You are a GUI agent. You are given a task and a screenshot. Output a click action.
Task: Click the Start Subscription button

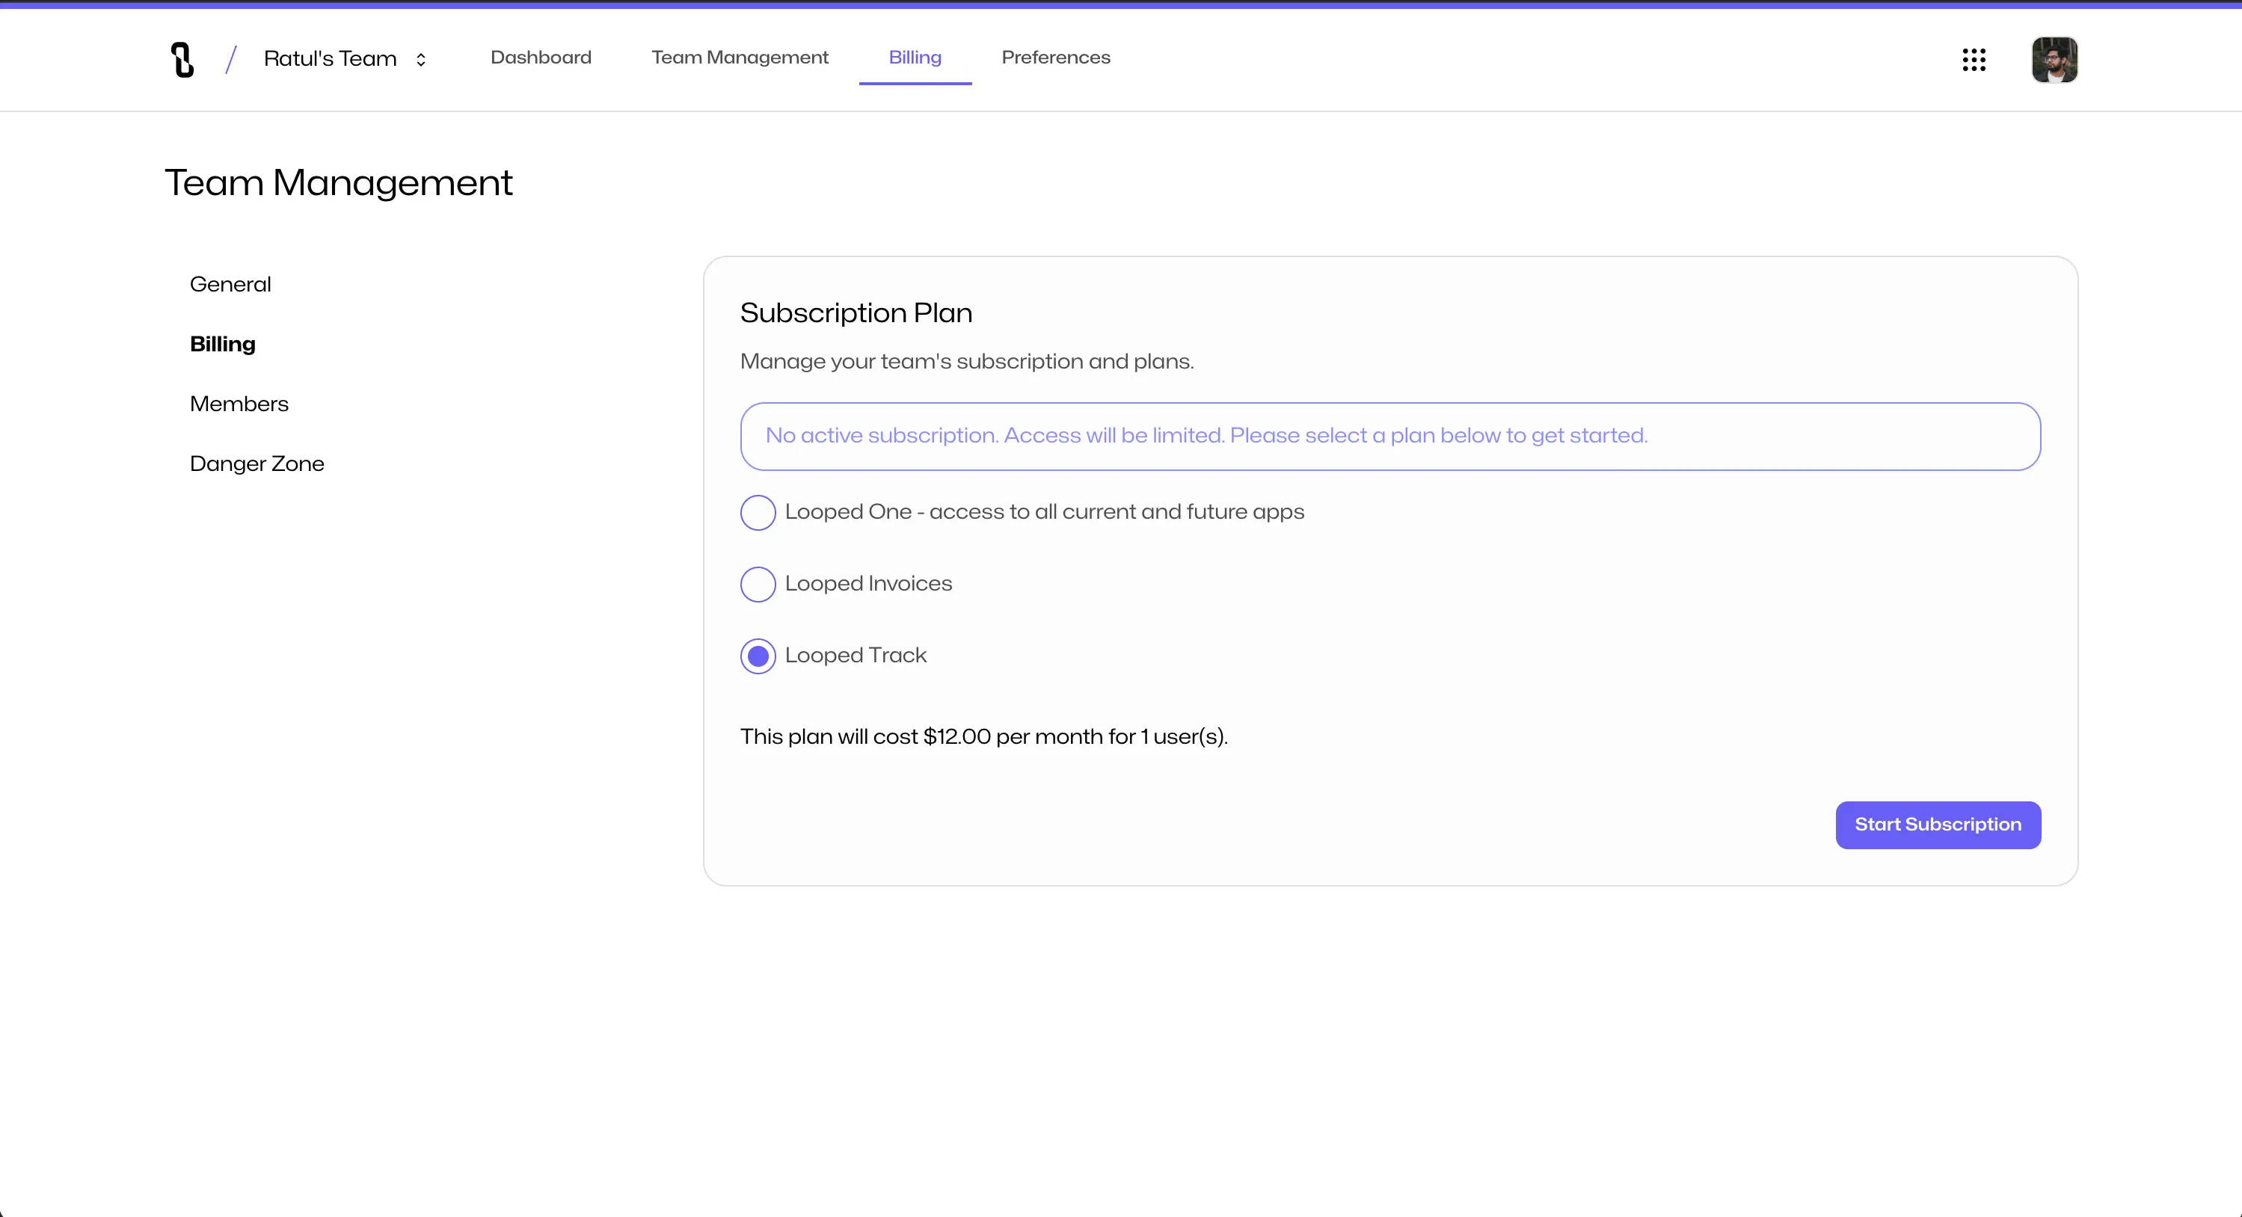tap(1938, 825)
